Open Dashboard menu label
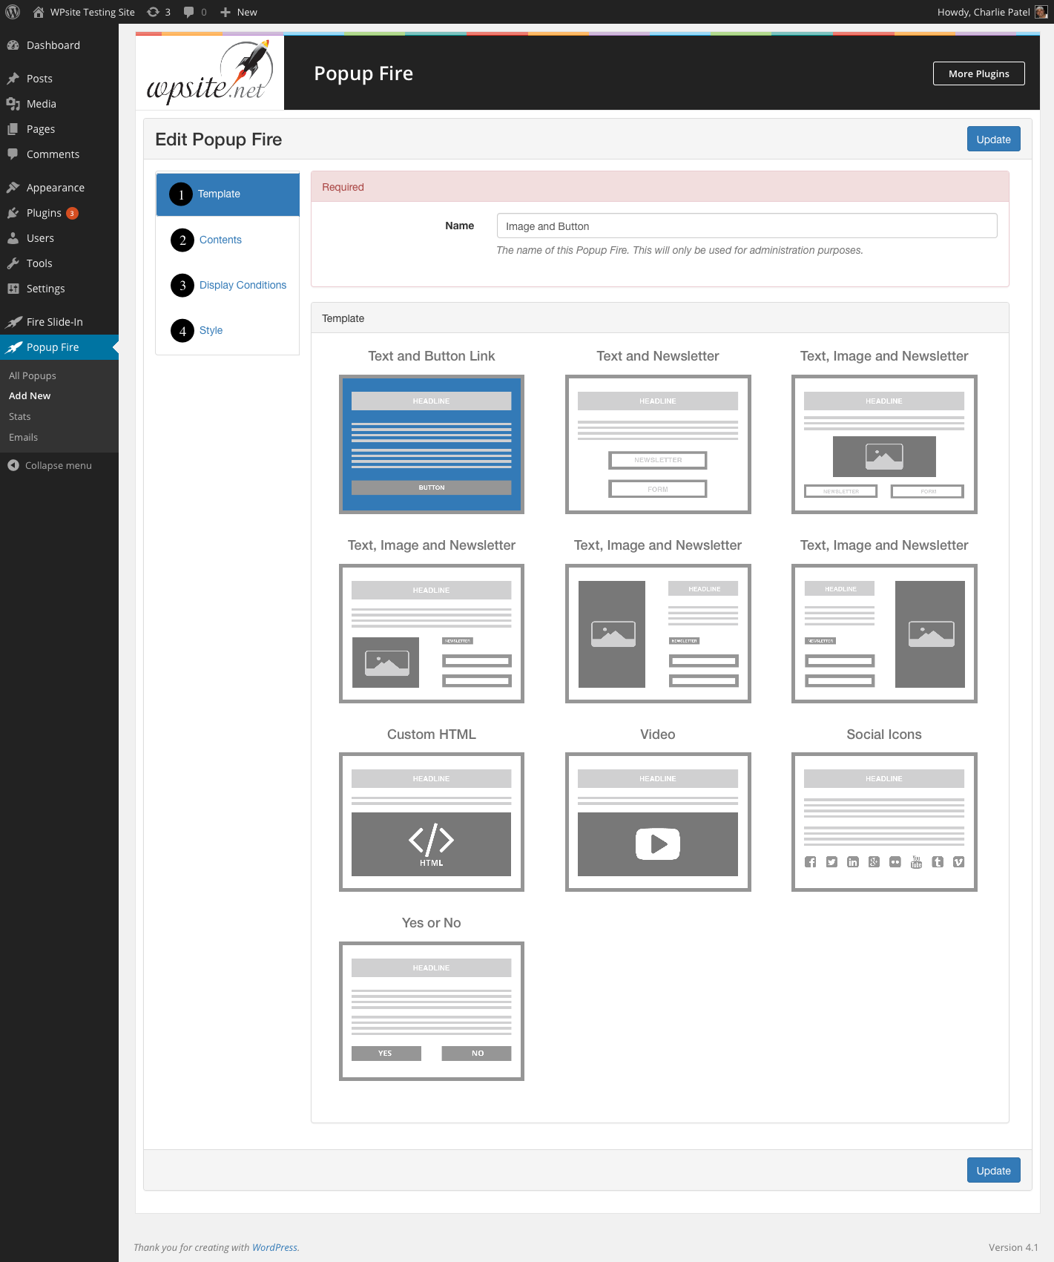Viewport: 1054px width, 1262px height. [x=53, y=45]
